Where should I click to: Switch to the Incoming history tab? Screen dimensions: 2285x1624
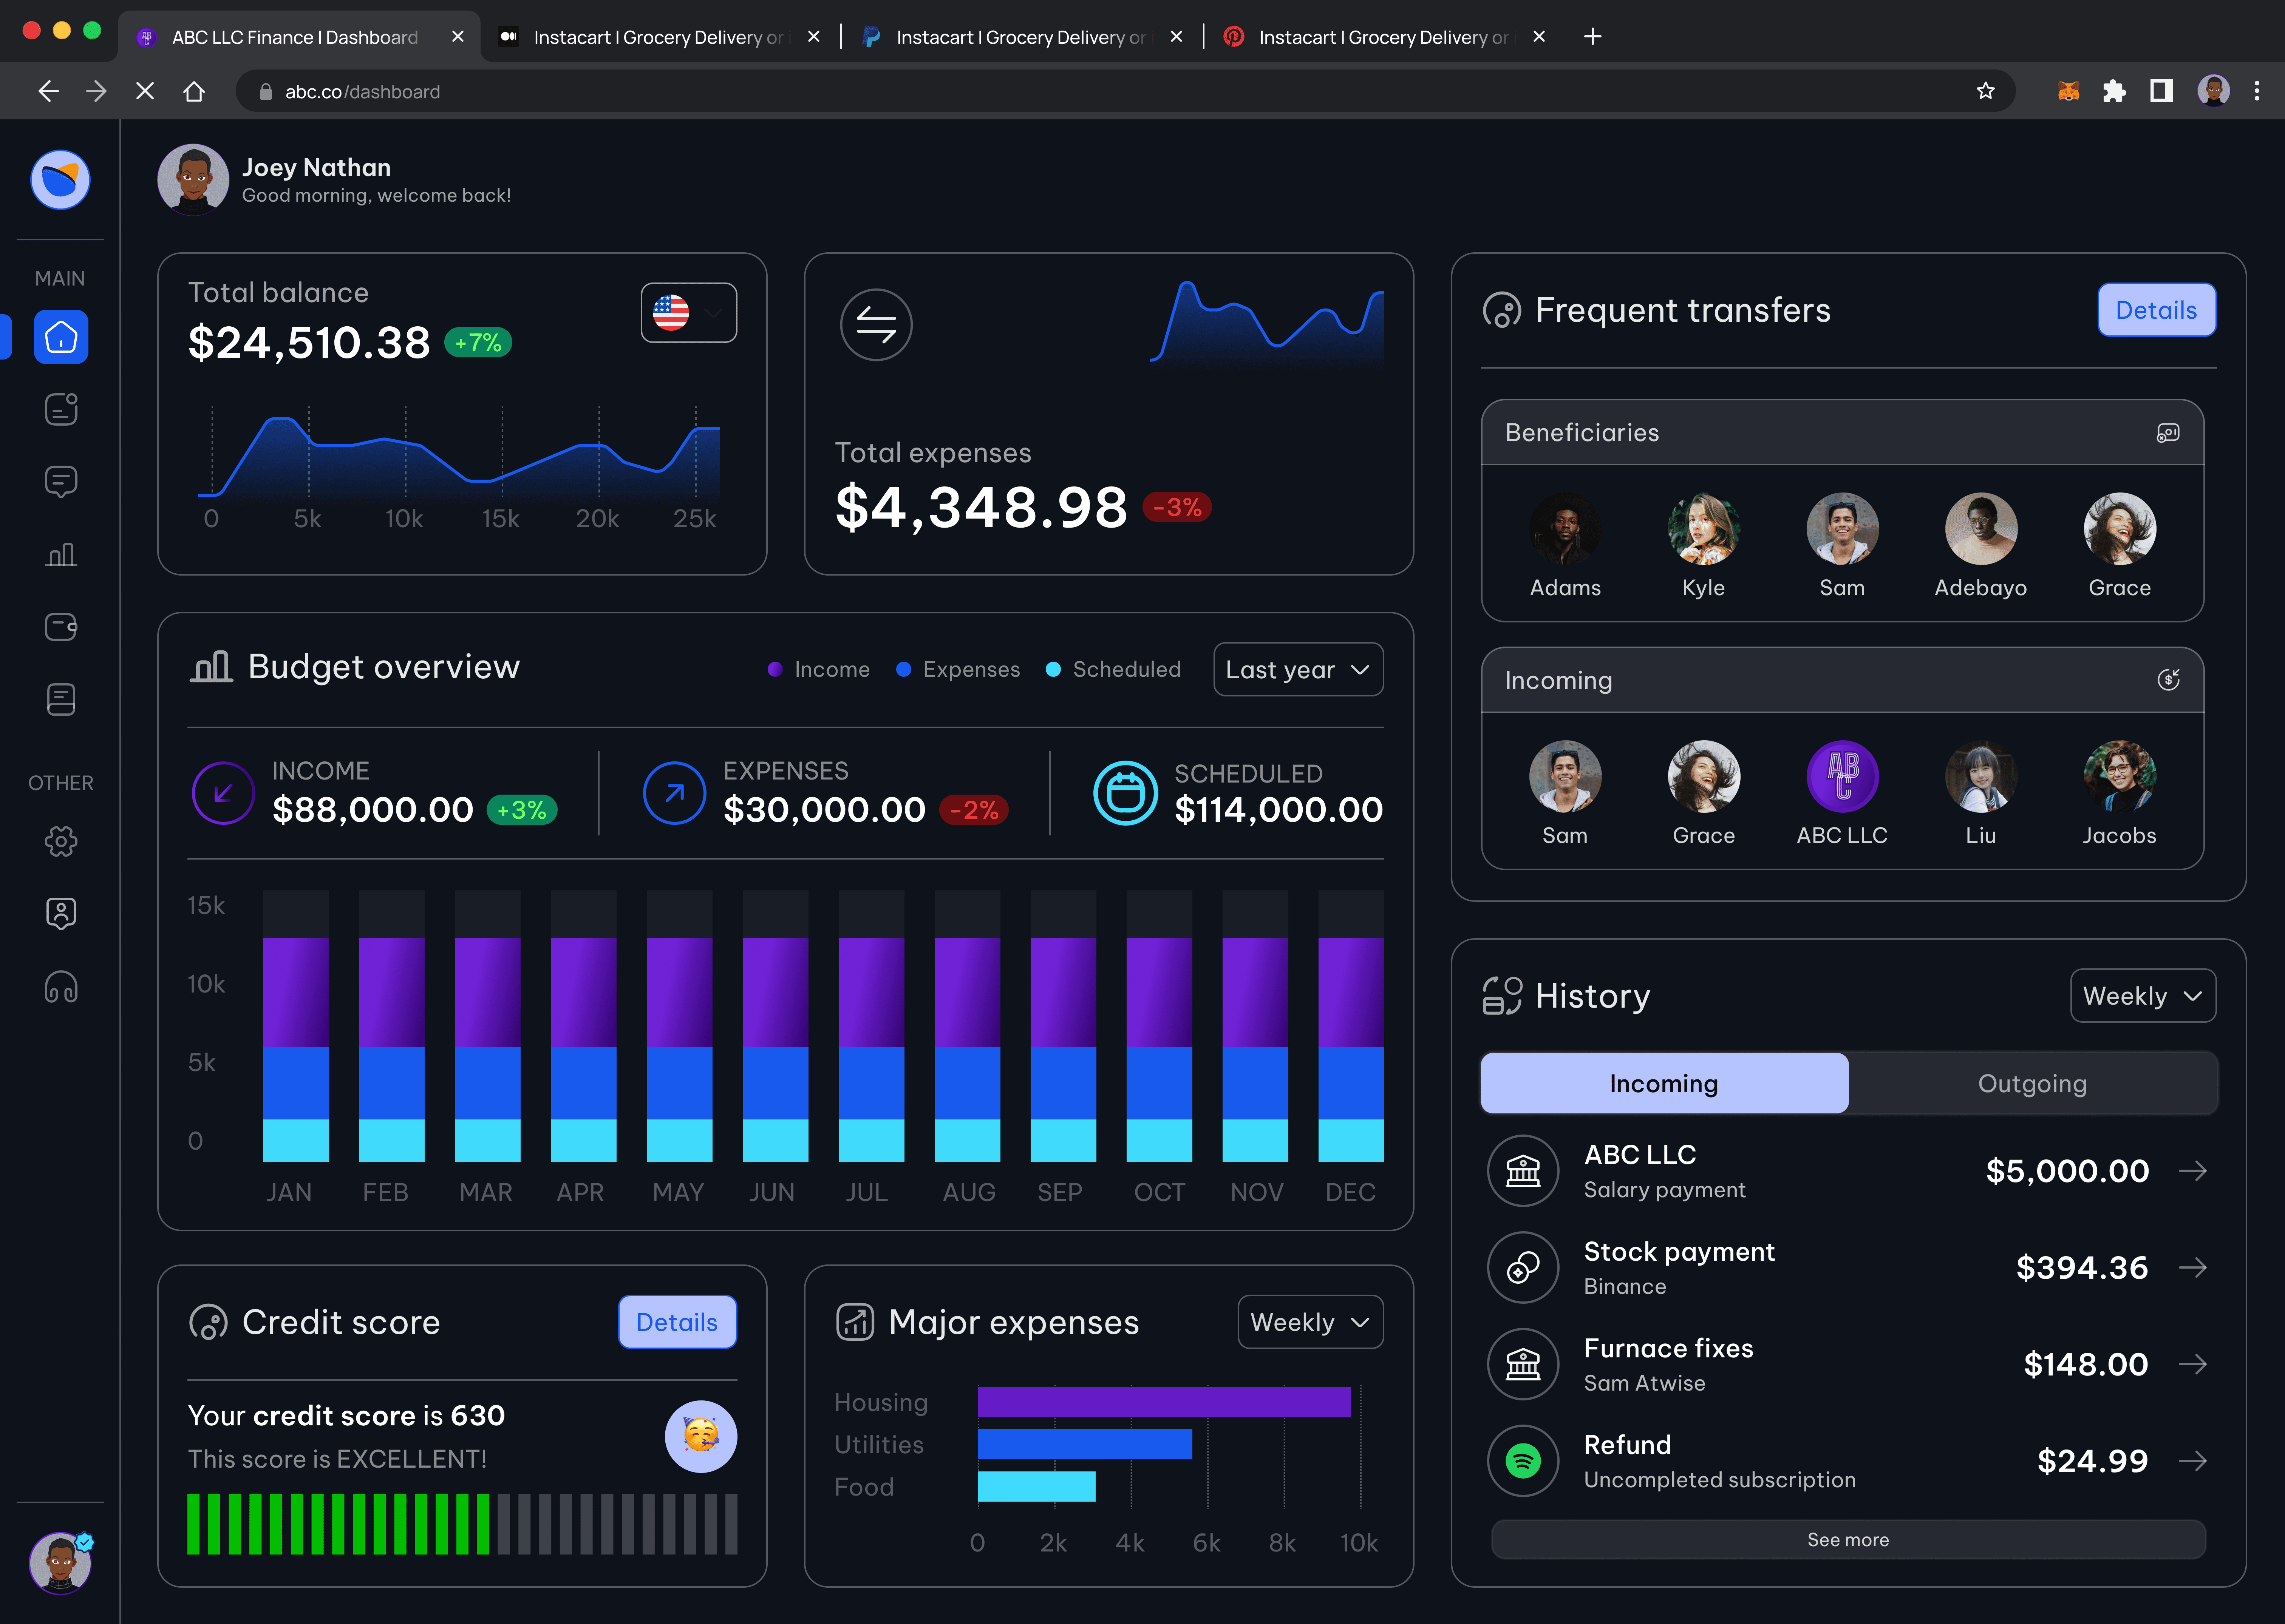tap(1664, 1083)
